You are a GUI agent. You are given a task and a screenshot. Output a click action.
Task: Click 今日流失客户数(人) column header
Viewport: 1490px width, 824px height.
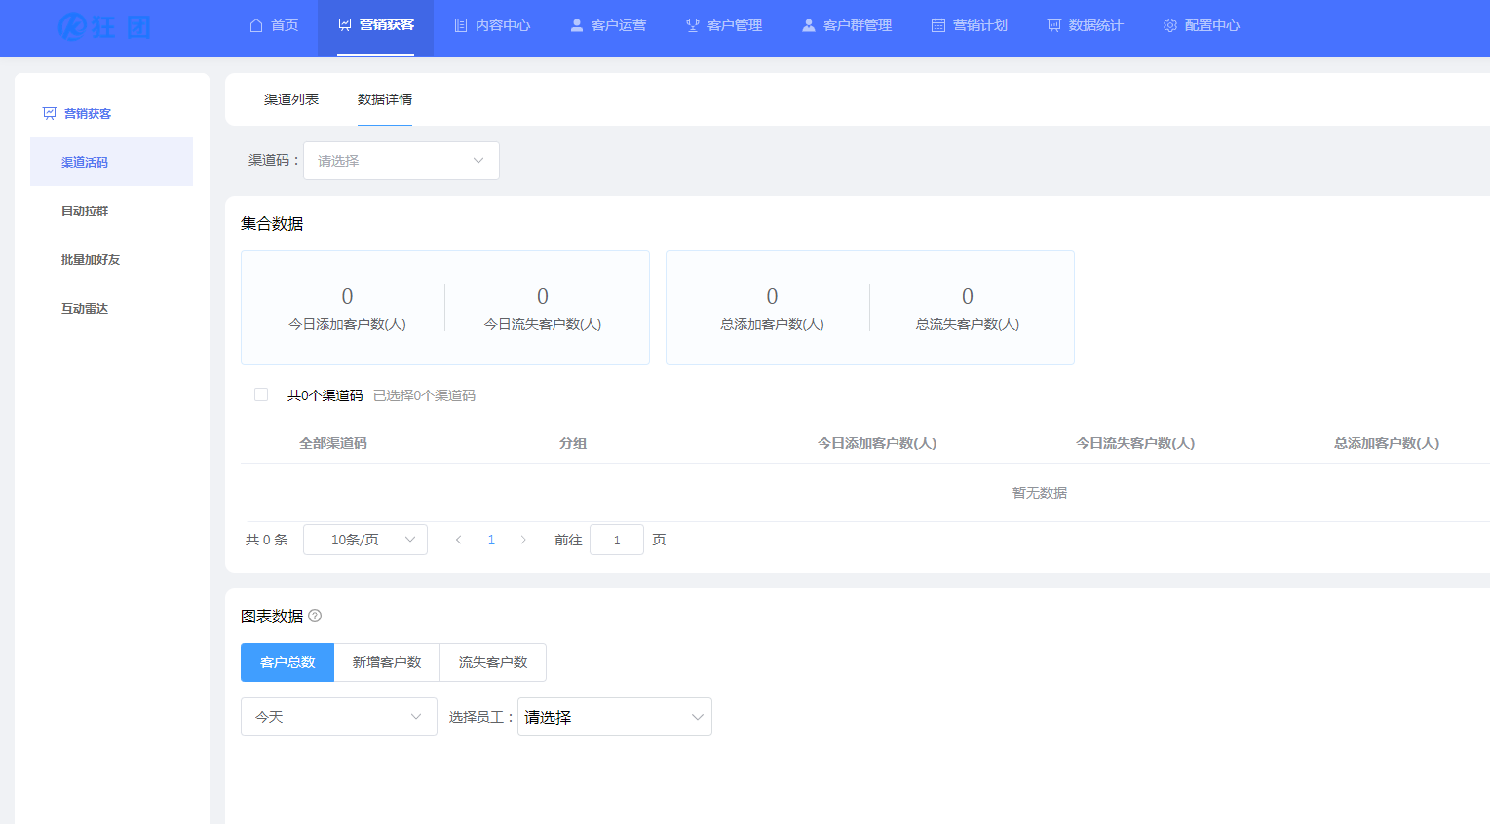pos(1135,443)
